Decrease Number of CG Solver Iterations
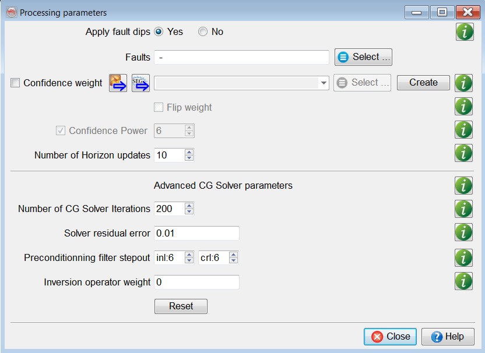485x353 pixels. click(x=189, y=211)
